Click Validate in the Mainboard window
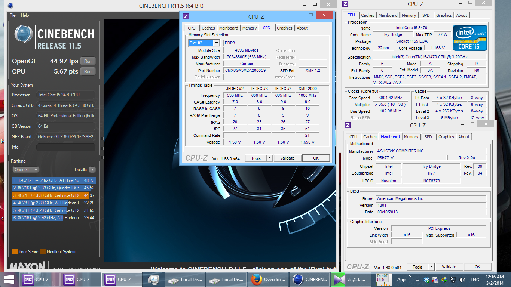 pos(449,267)
